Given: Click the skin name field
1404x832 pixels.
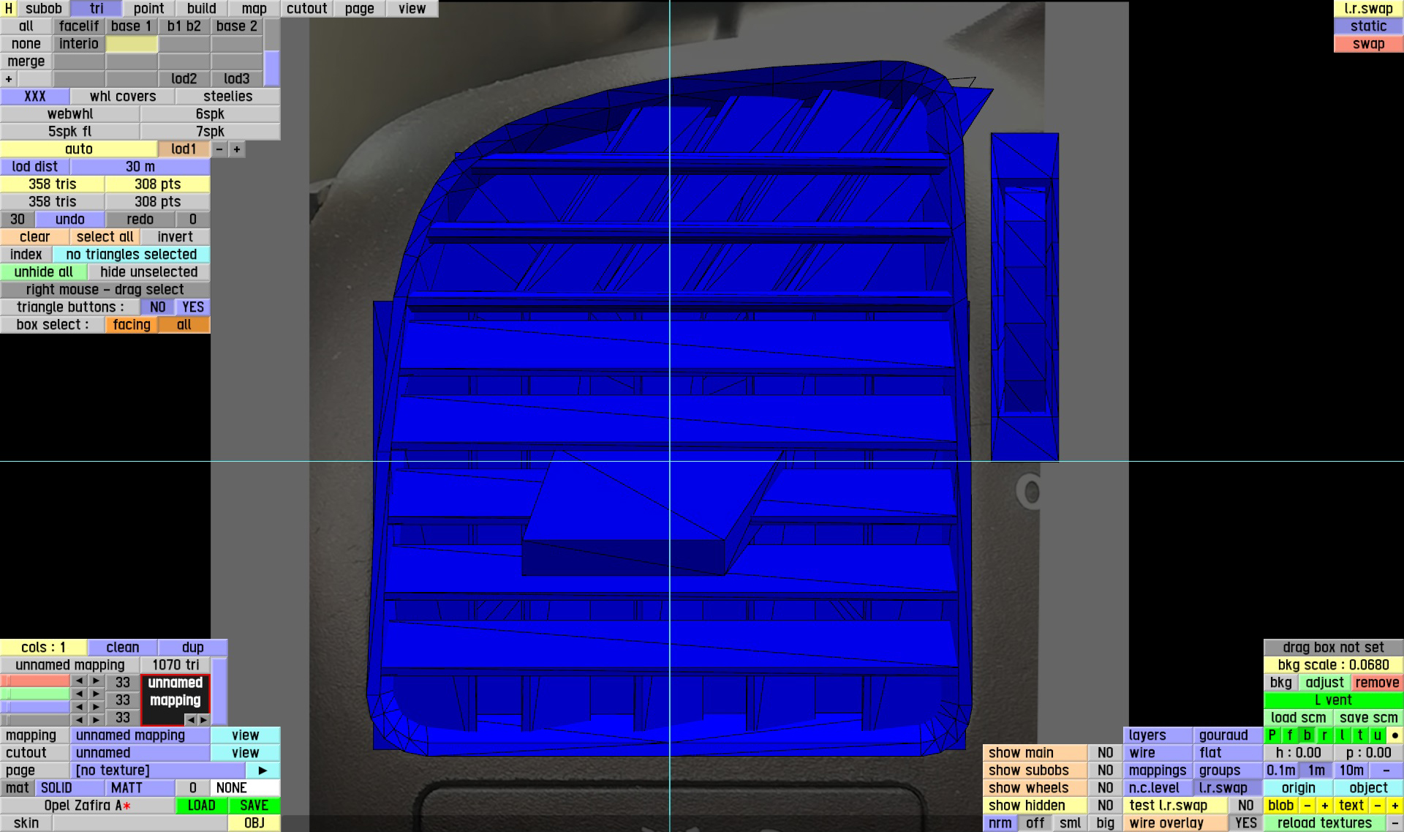Looking at the screenshot, I should 140,823.
